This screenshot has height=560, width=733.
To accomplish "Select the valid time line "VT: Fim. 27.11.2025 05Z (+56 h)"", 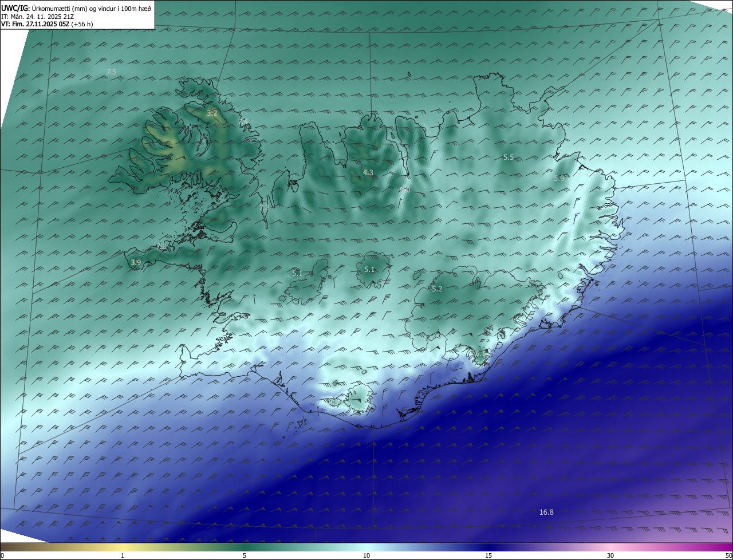I will point(47,24).
